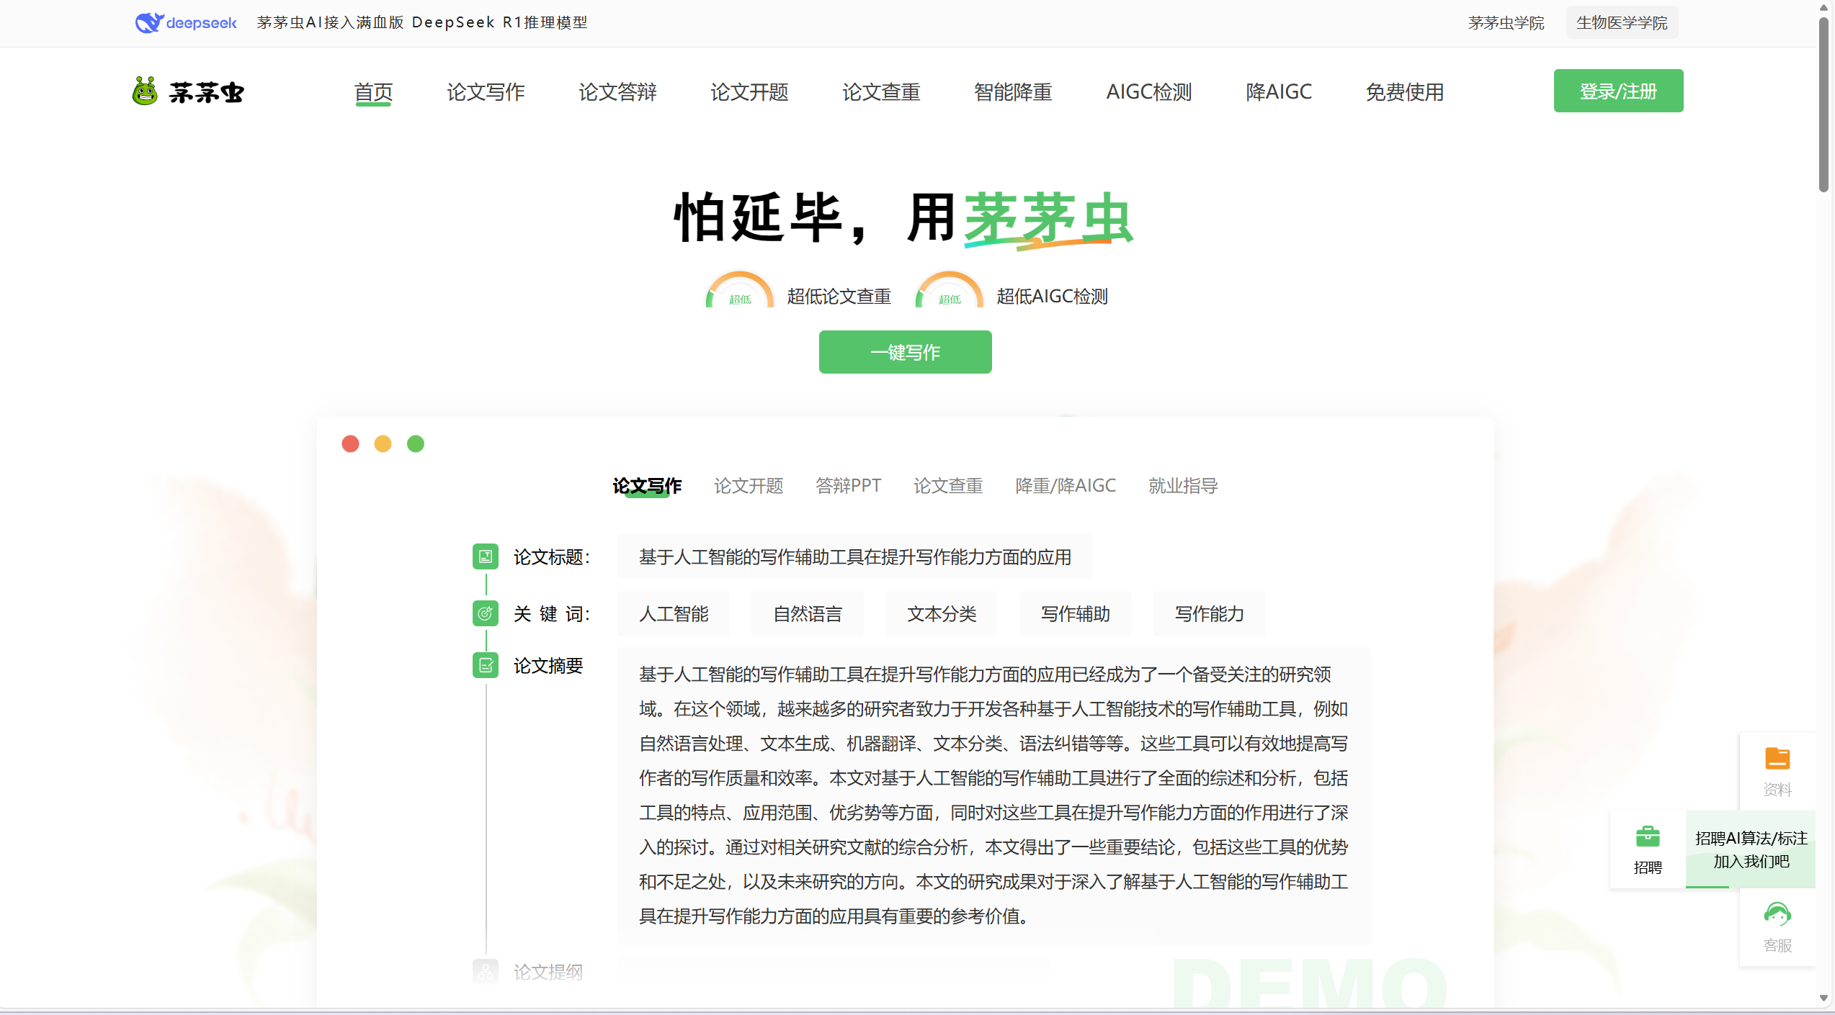Click the DeepSeek whale logo
1835x1015 pixels.
pos(149,22)
